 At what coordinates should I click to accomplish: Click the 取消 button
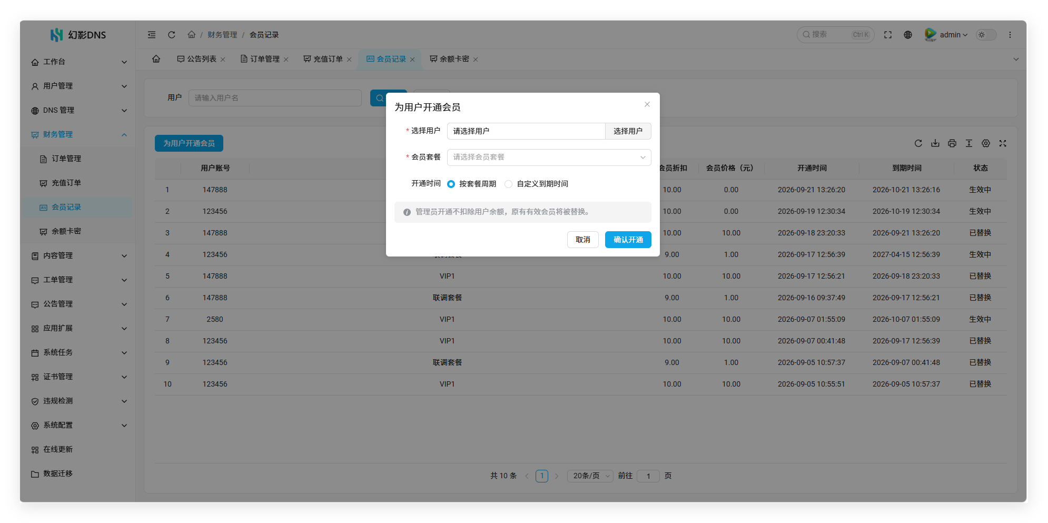point(583,240)
